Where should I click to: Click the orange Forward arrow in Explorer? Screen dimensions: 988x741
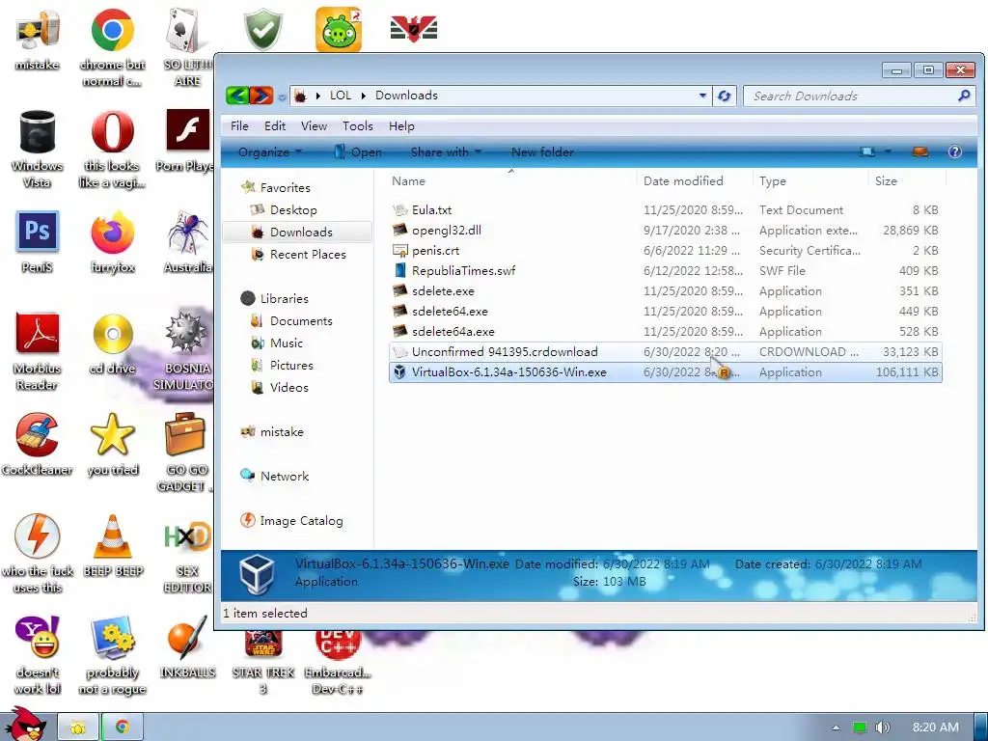point(261,96)
